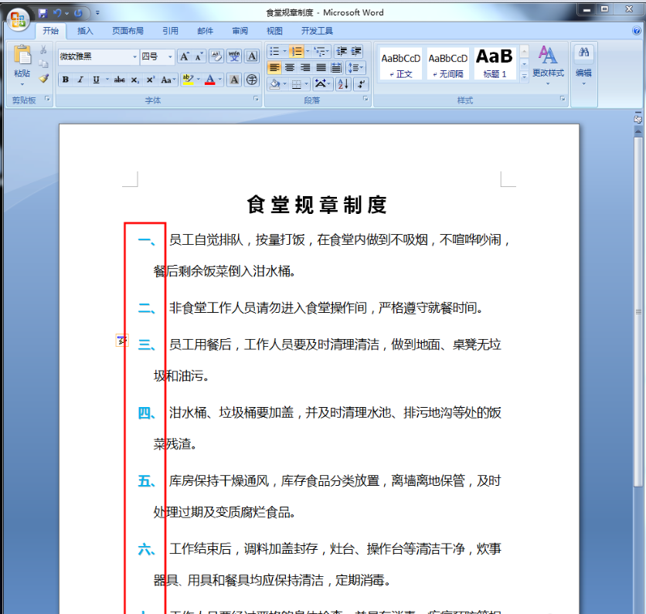Toggle the numbered list button
The width and height of the screenshot is (646, 614).
tap(296, 52)
